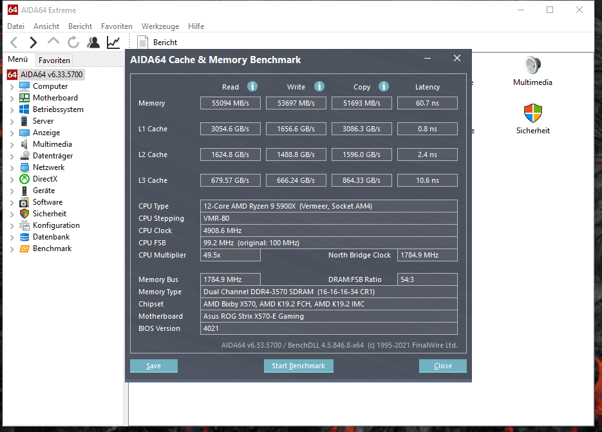Click the CPU Clock value 4908.6 MHz
602x432 pixels.
tap(328, 230)
